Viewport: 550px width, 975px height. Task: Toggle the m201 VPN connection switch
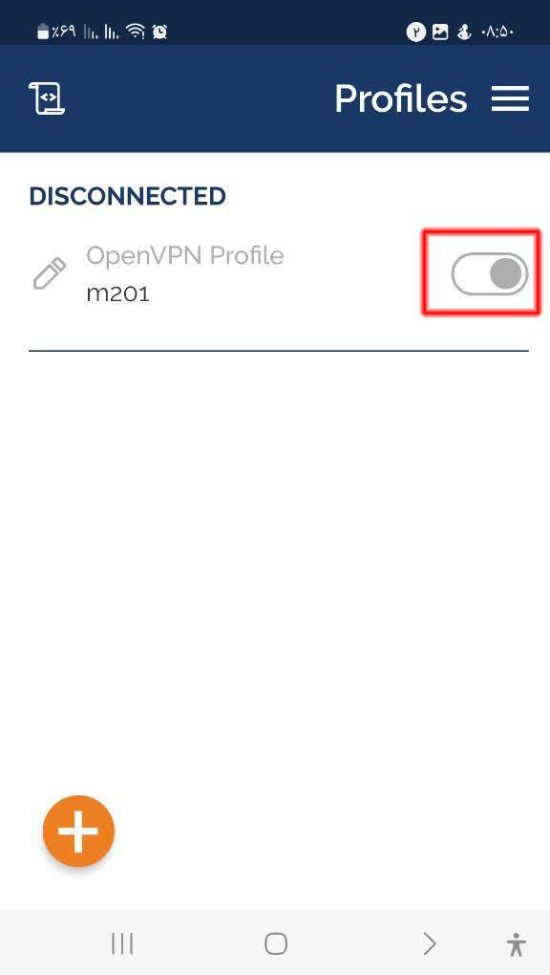(490, 273)
